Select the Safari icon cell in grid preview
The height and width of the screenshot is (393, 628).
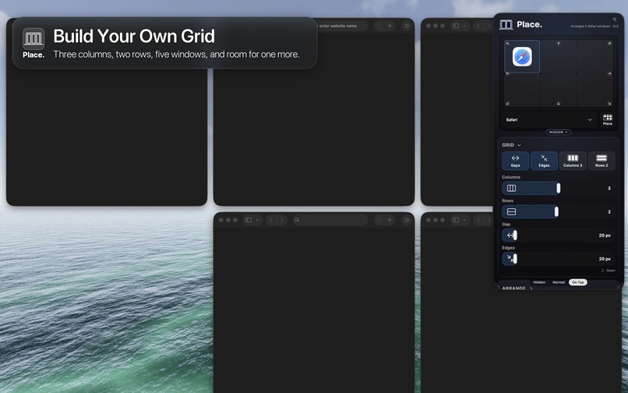[522, 57]
